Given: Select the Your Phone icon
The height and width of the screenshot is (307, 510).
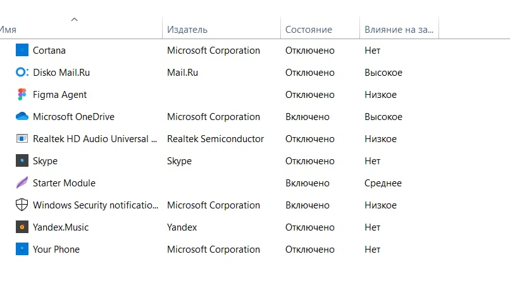Looking at the screenshot, I should [22, 249].
